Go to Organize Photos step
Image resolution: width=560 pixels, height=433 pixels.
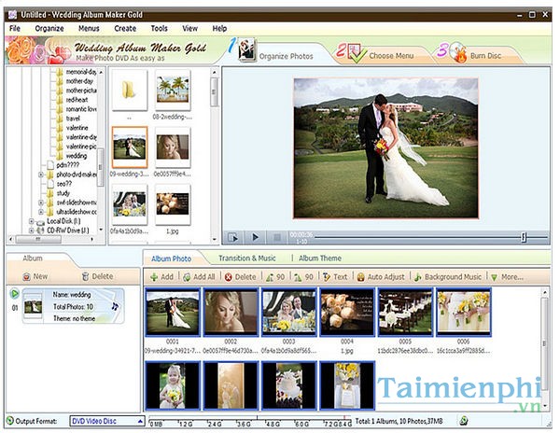pyautogui.click(x=277, y=53)
